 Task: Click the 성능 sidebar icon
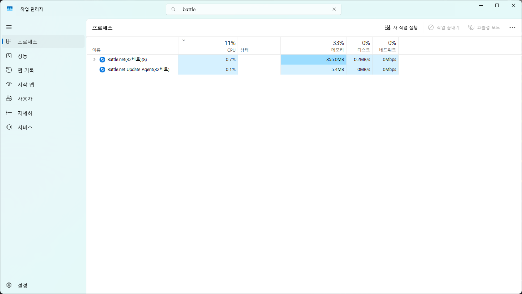coord(9,56)
